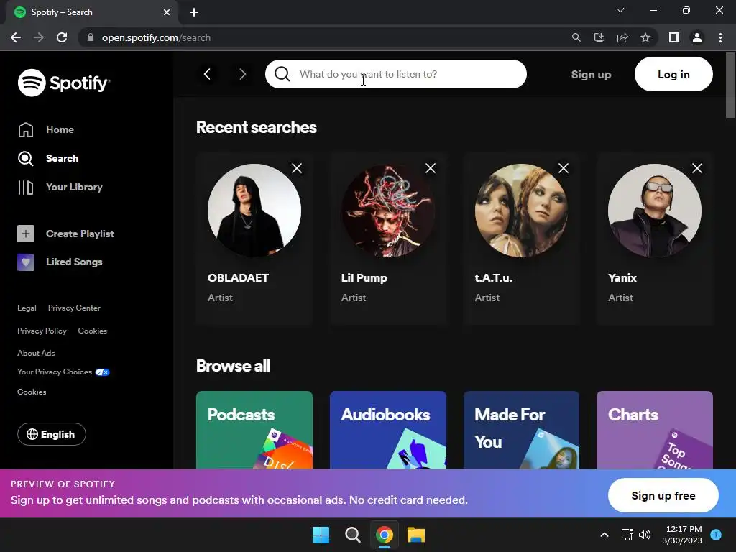Bookmark this page with the star icon
The width and height of the screenshot is (736, 552).
click(x=645, y=37)
